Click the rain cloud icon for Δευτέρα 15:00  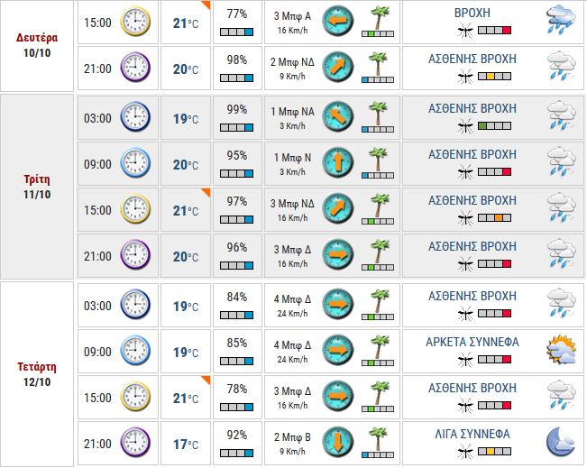tap(561, 20)
